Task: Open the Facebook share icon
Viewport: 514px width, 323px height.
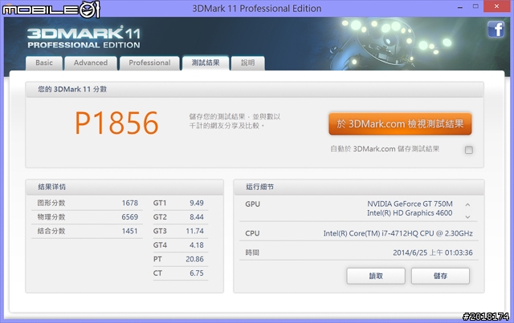Action: [x=496, y=29]
